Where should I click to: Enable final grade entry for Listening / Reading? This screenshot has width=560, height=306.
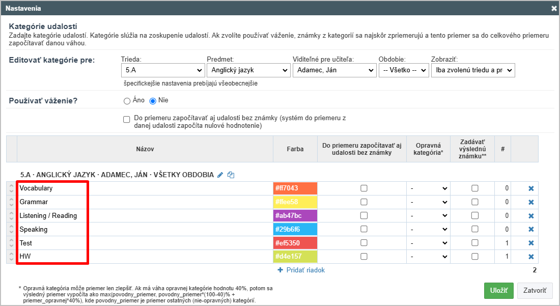click(x=474, y=215)
